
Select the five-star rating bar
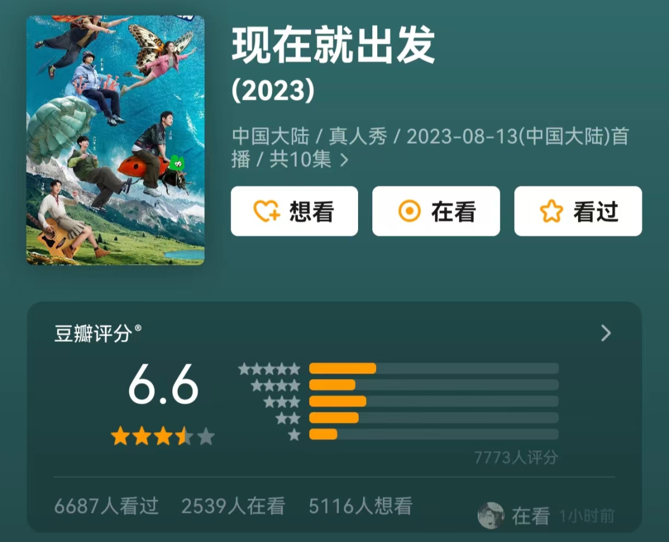coord(434,369)
